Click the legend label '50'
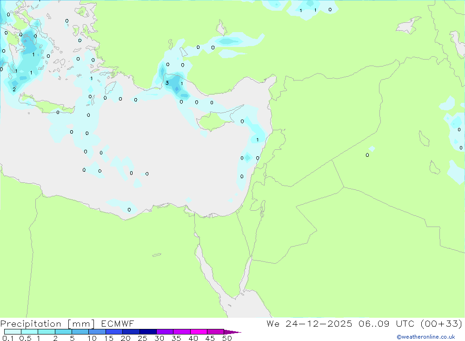Image resolution: width=465 pixels, height=341 pixels. point(227,338)
